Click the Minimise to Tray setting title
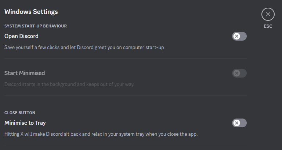The image size is (282, 150). click(25, 123)
